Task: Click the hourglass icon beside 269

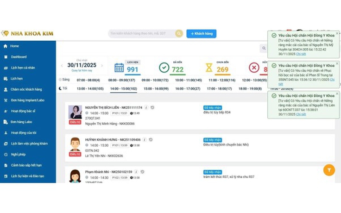Action: point(209,68)
